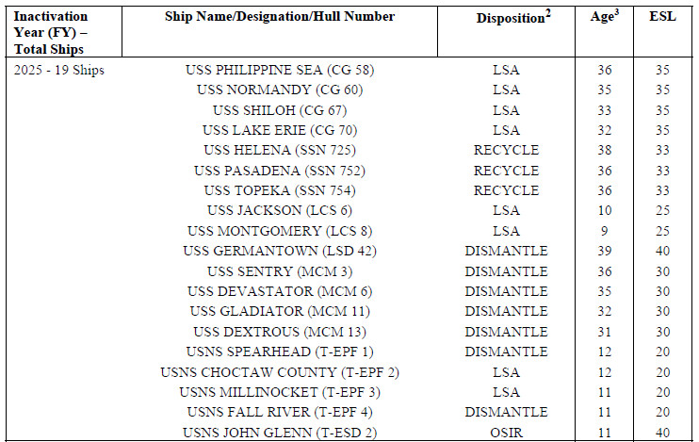Screen dimensions: 699x442
Task: Click USS HELENA (SSN 725) row
Action: [x=280, y=151]
